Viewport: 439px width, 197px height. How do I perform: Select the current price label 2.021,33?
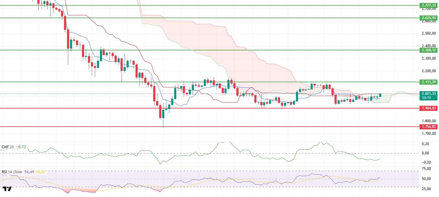click(428, 93)
